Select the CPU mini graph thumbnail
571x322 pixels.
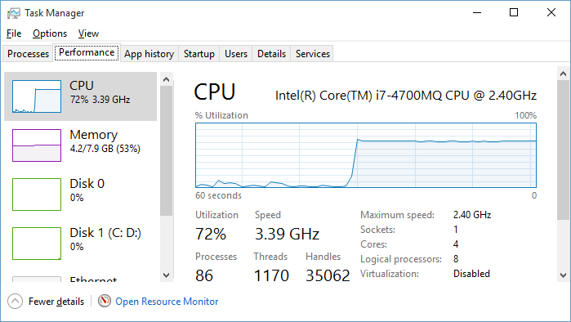point(37,96)
